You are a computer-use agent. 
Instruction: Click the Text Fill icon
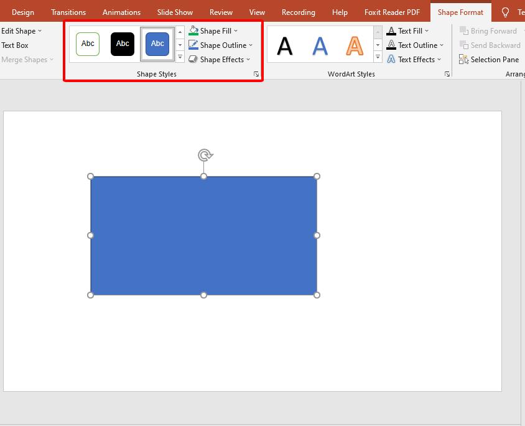391,30
